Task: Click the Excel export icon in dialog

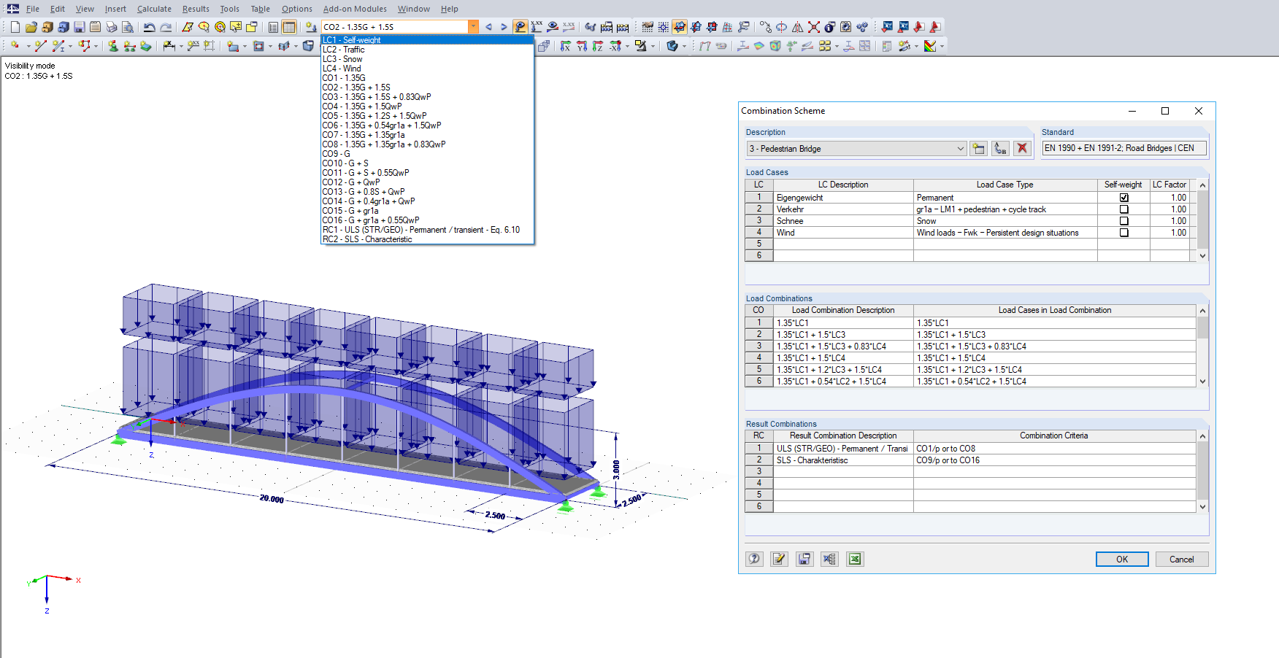Action: click(854, 559)
